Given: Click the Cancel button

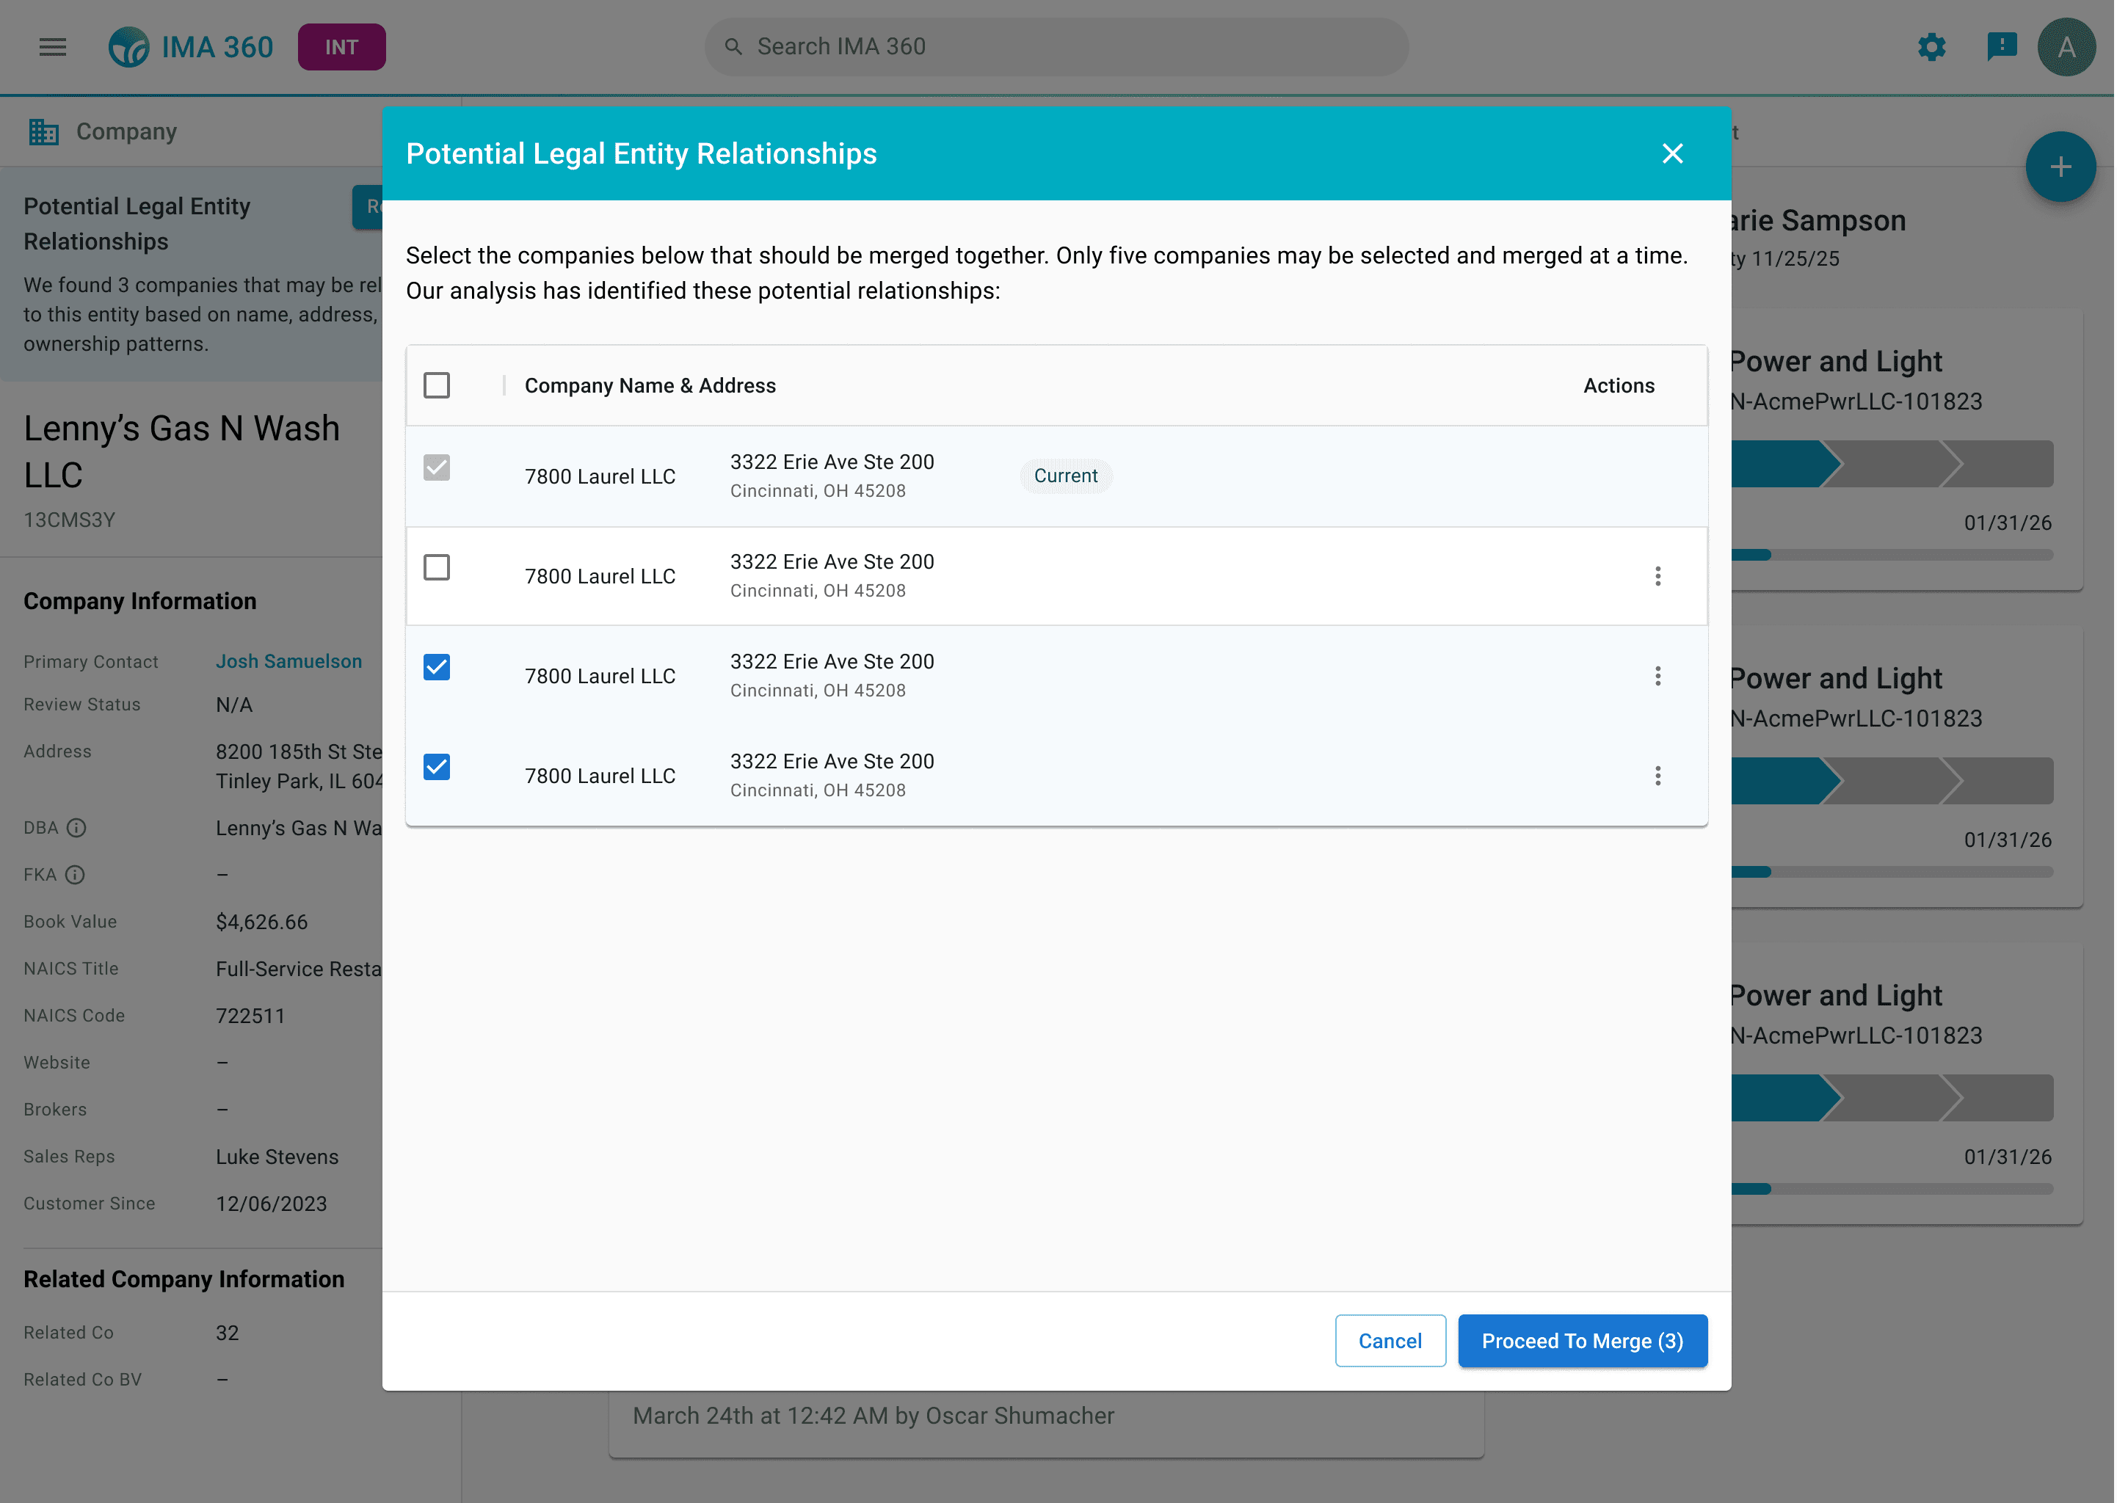Looking at the screenshot, I should point(1390,1341).
